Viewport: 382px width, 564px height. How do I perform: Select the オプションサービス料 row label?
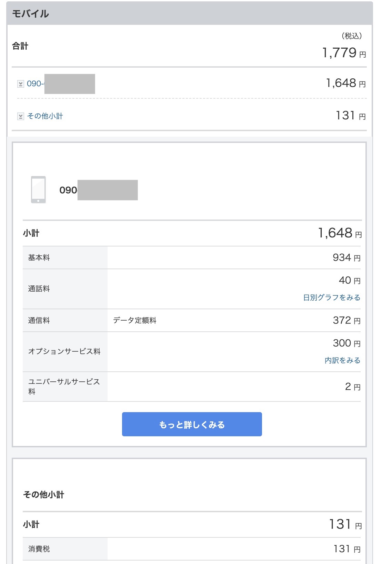pos(64,351)
